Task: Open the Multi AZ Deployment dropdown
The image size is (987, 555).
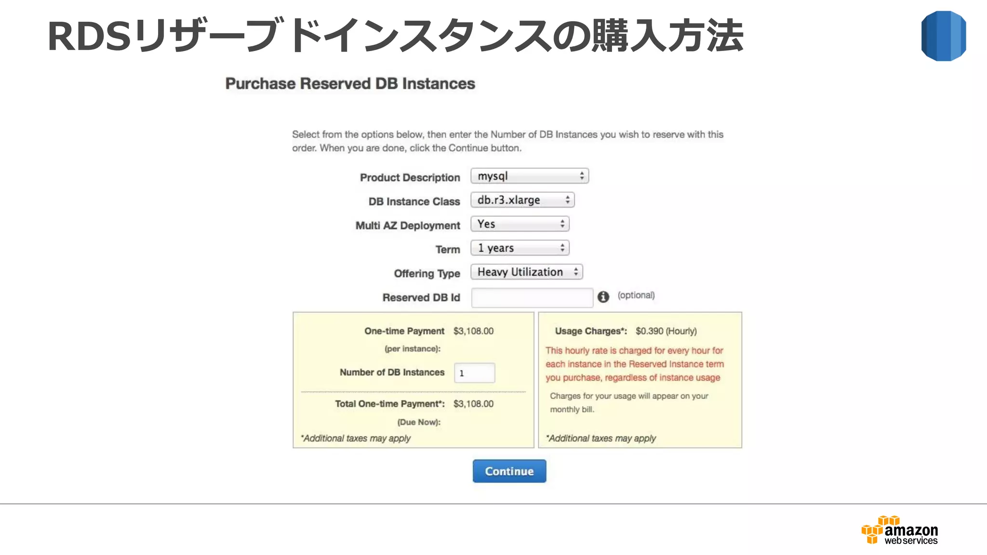Action: click(x=520, y=224)
